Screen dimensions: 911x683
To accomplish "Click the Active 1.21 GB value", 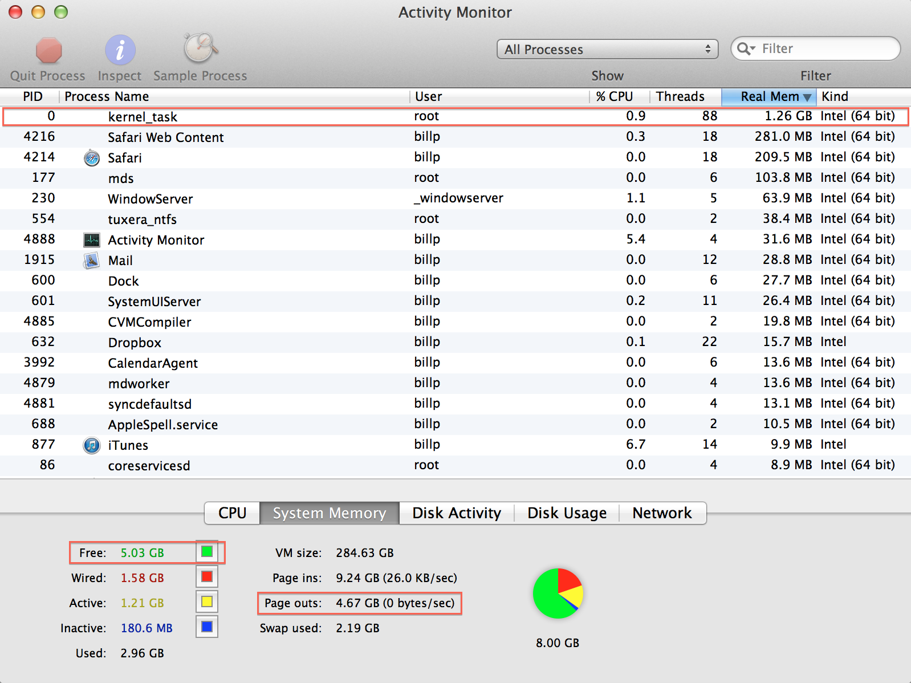I will [x=143, y=603].
